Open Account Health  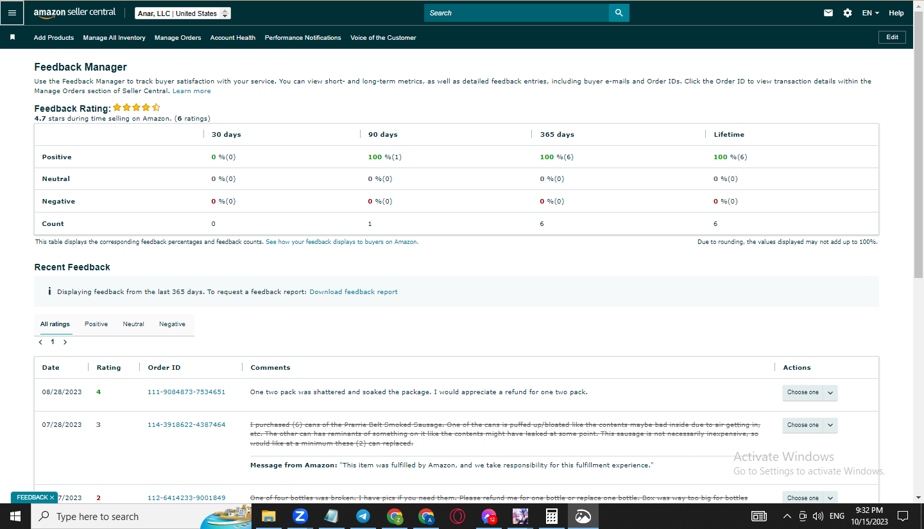[x=233, y=38]
